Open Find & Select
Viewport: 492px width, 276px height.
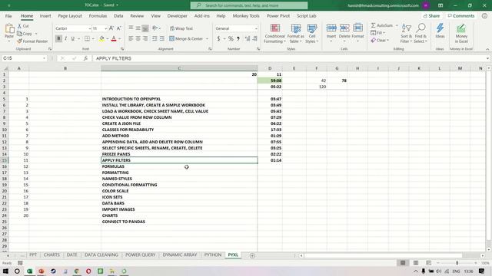[421, 34]
